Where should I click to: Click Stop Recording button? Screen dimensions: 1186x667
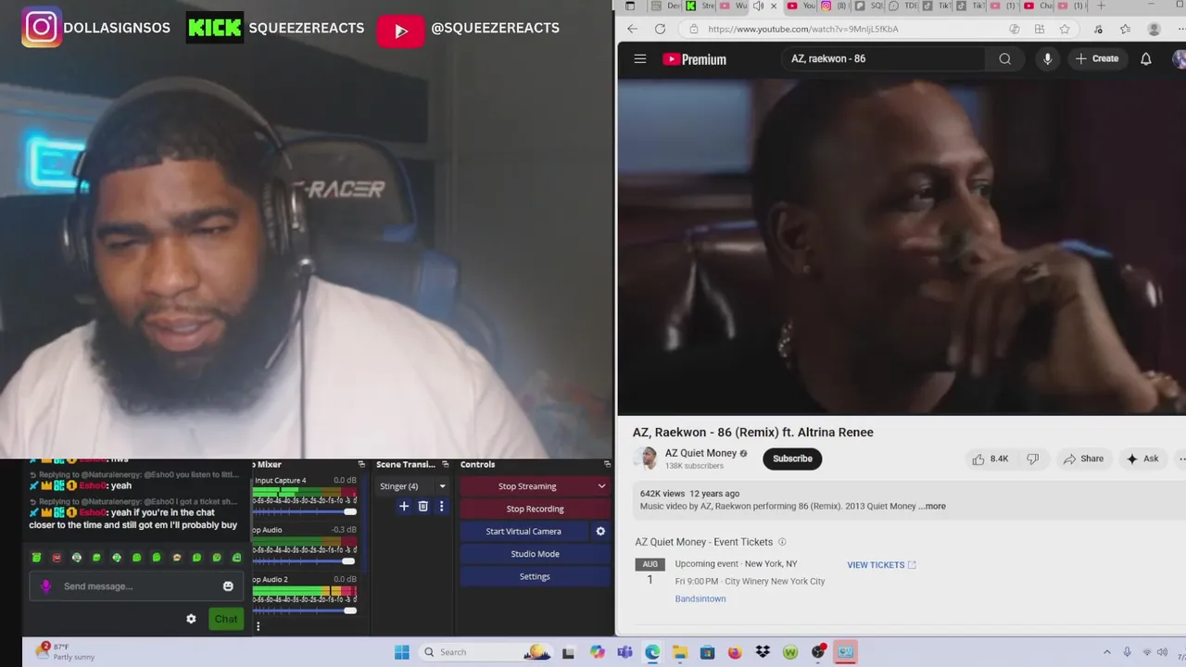(x=535, y=509)
